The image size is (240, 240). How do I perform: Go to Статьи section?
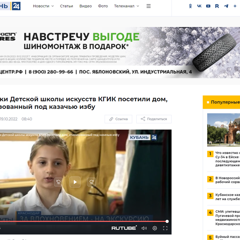click(67, 6)
